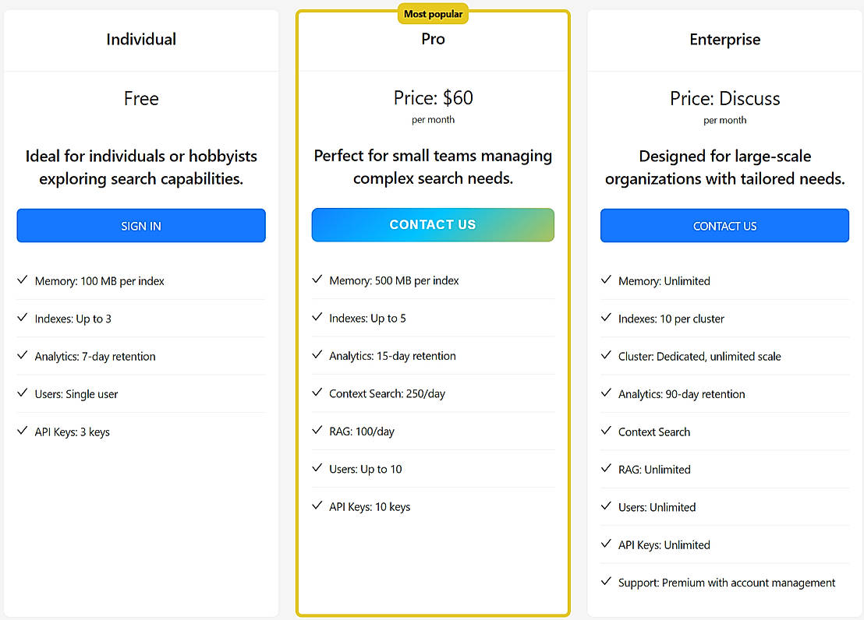Viewport: 864px width, 620px height.
Task: Click Analytics: 90-day retention item
Action: [682, 394]
